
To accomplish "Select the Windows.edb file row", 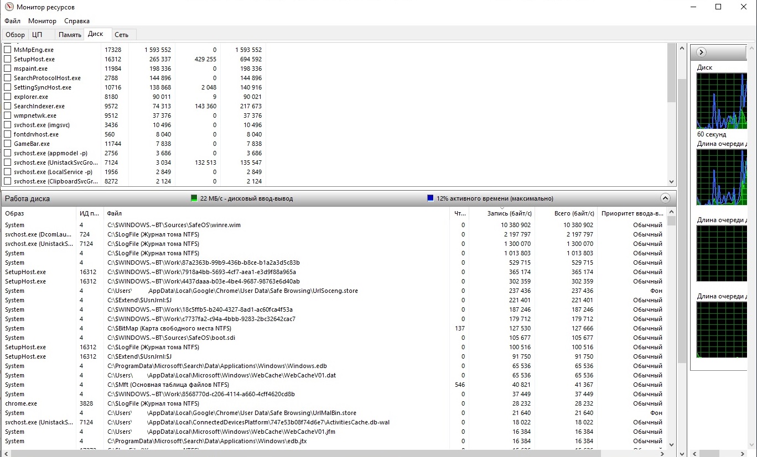I will pyautogui.click(x=334, y=366).
